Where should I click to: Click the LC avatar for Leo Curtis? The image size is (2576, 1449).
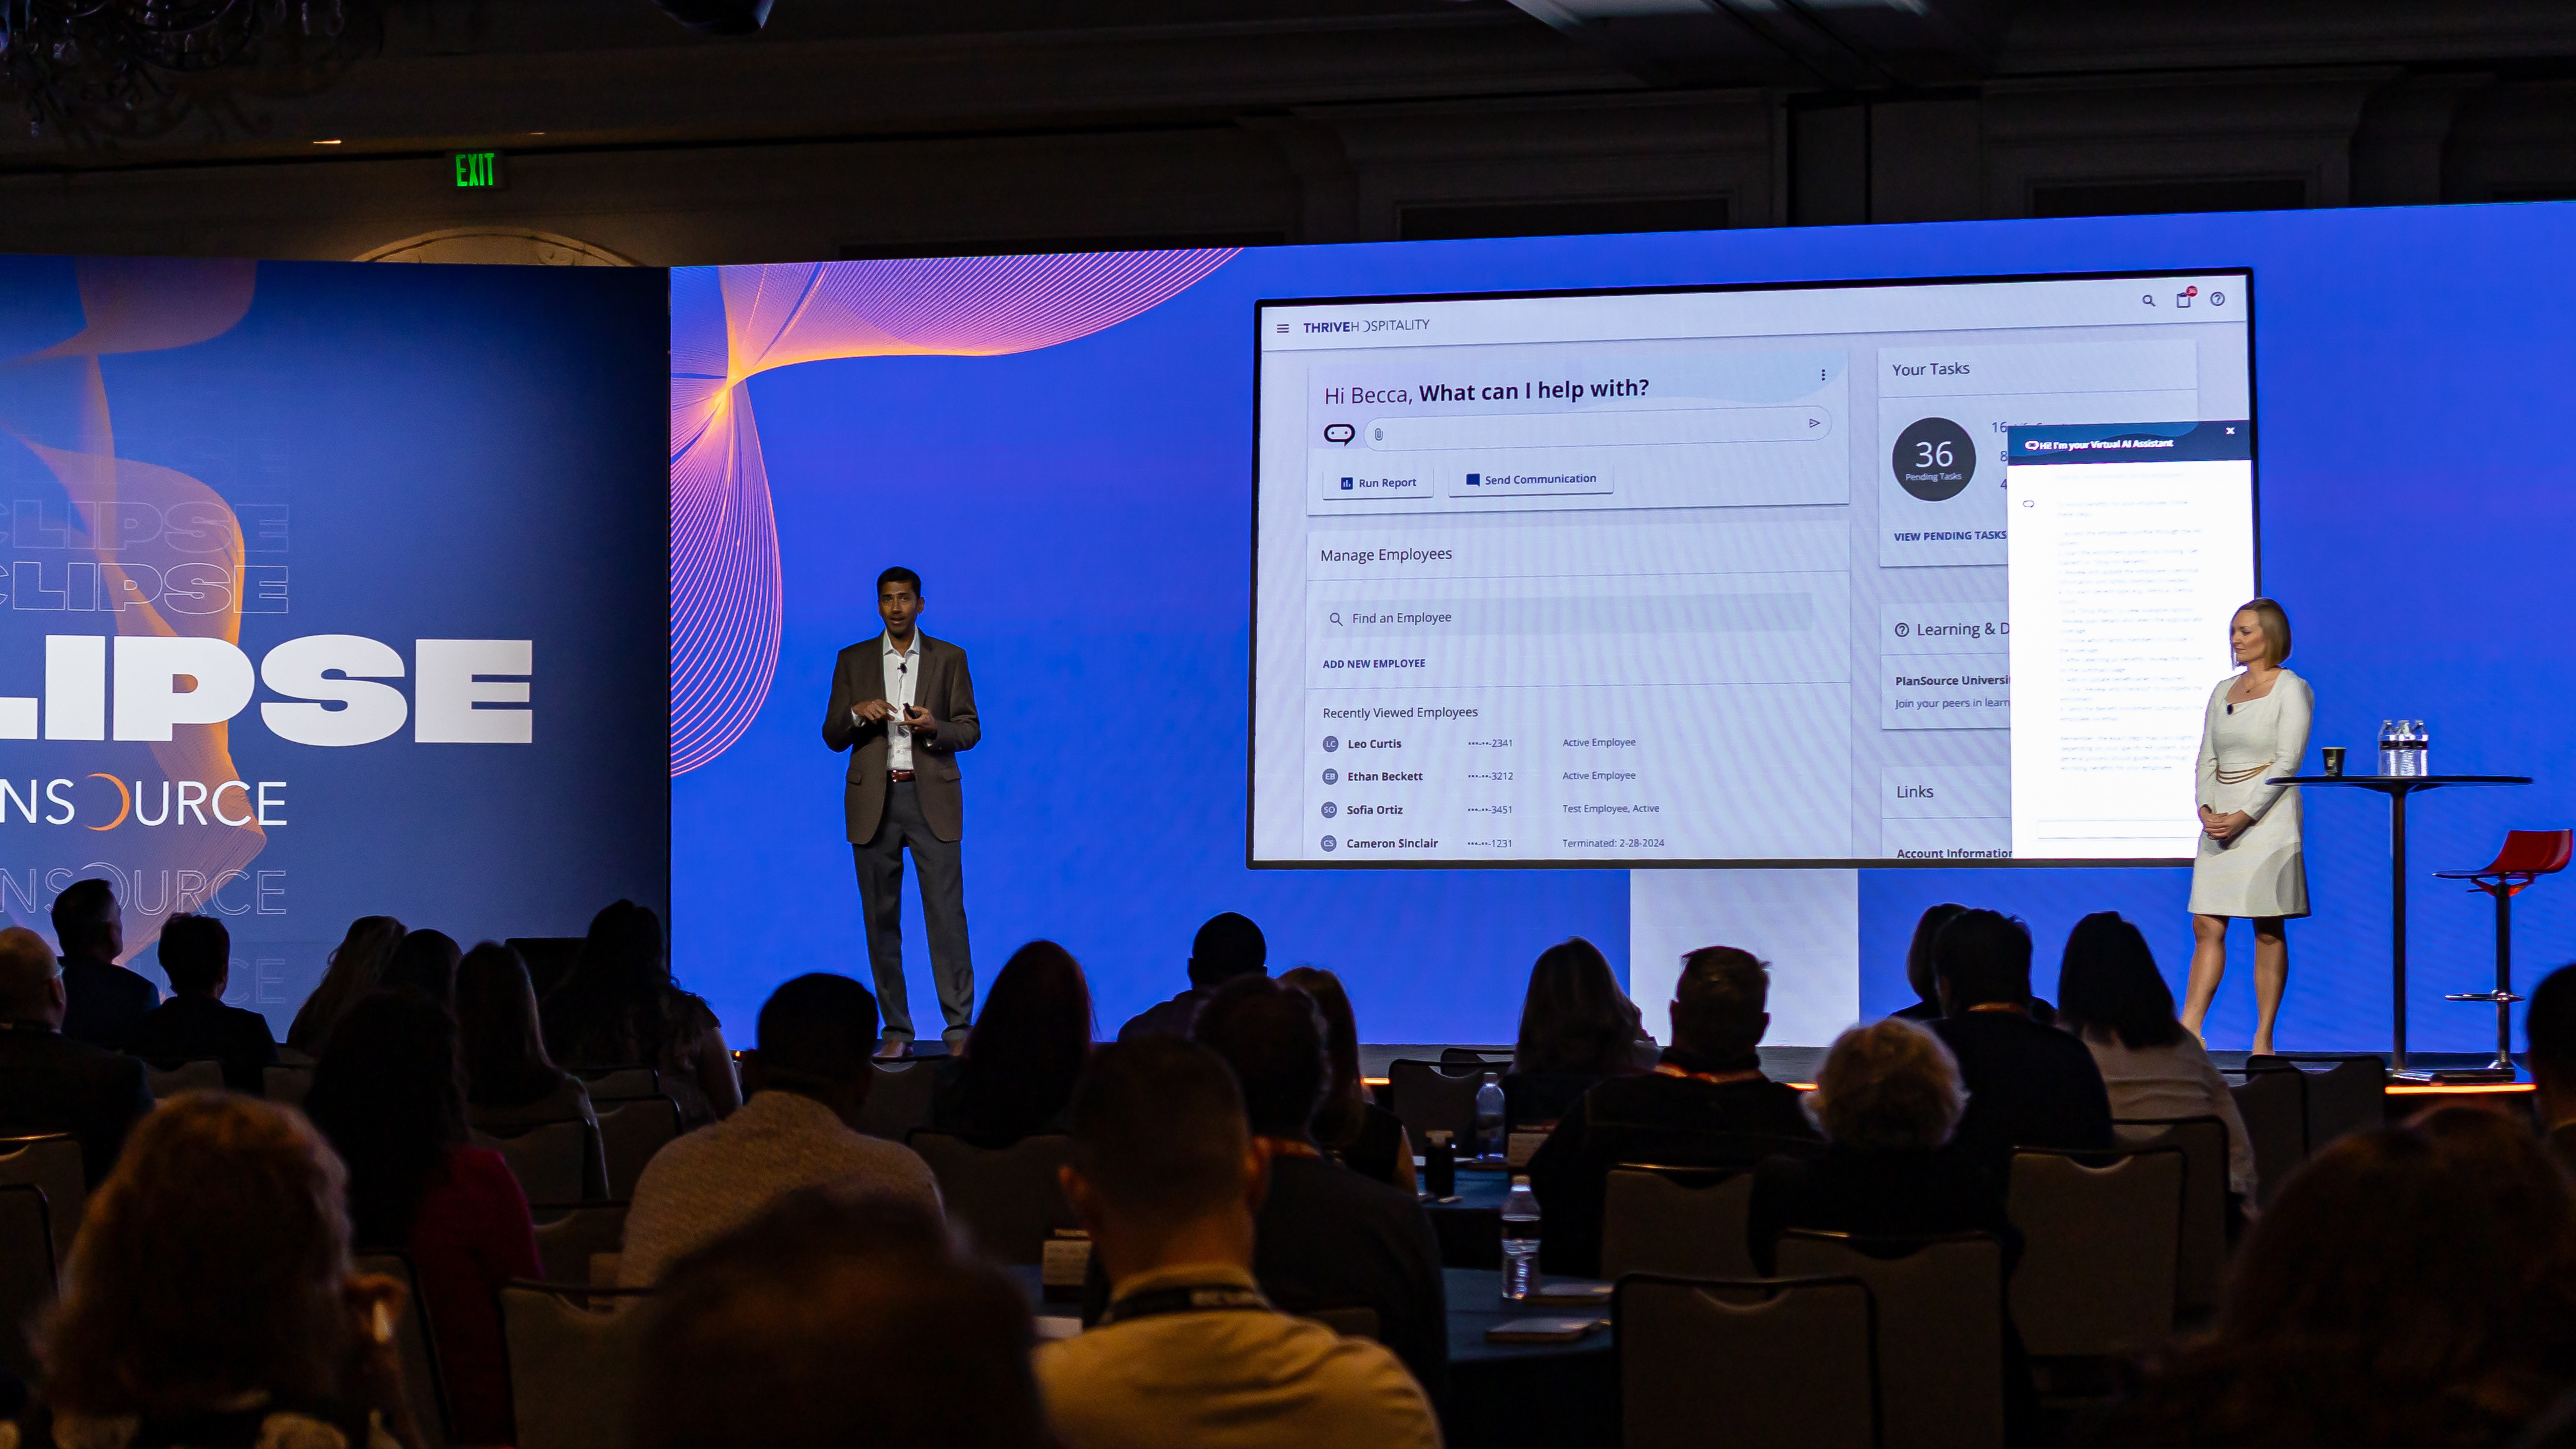point(1330,744)
